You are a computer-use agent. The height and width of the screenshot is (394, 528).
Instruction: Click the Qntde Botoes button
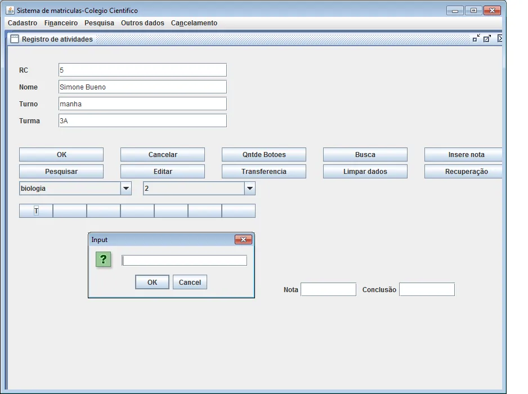264,155
